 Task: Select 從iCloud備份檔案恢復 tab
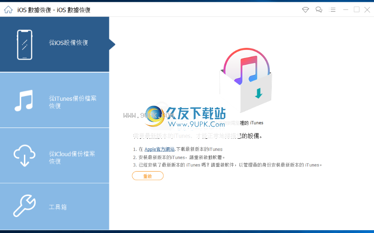(x=54, y=156)
